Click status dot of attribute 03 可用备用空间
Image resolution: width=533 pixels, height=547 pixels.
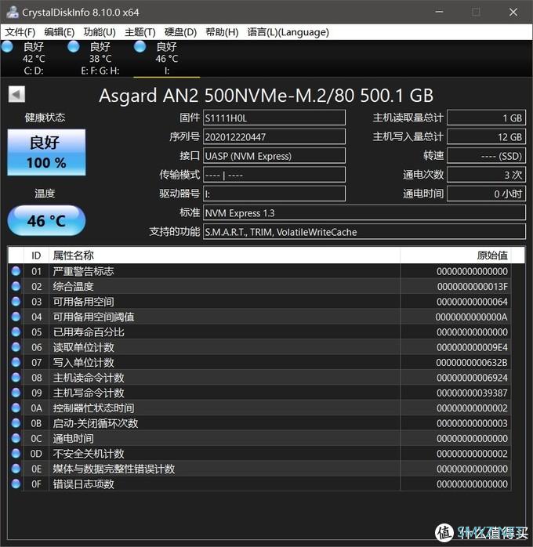point(16,302)
